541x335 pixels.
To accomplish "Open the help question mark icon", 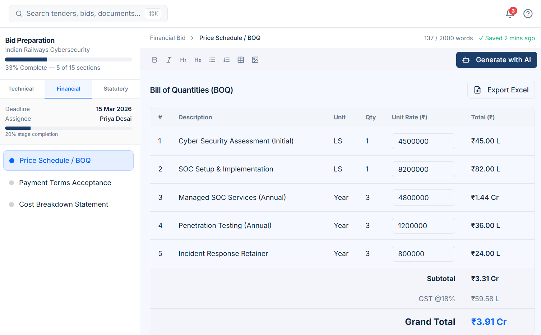I will pos(528,14).
